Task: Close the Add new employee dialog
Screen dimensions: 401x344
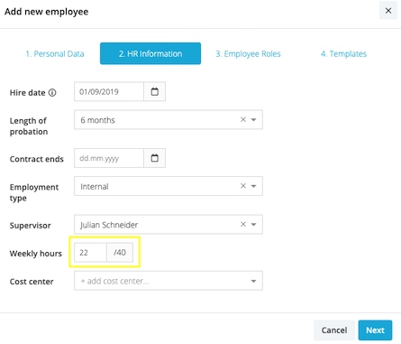Action: [388, 11]
